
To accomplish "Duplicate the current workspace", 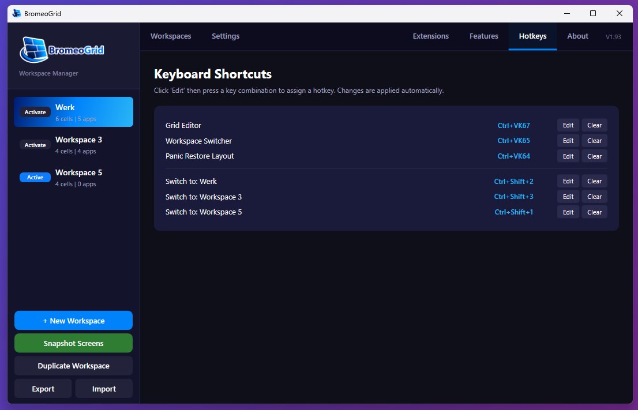I will click(x=73, y=365).
